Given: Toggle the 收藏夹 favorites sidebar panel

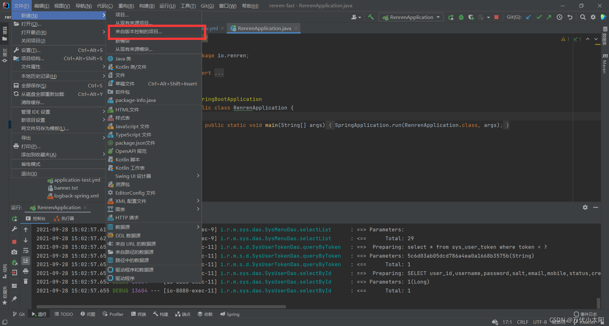Looking at the screenshot, I should (x=4, y=296).
